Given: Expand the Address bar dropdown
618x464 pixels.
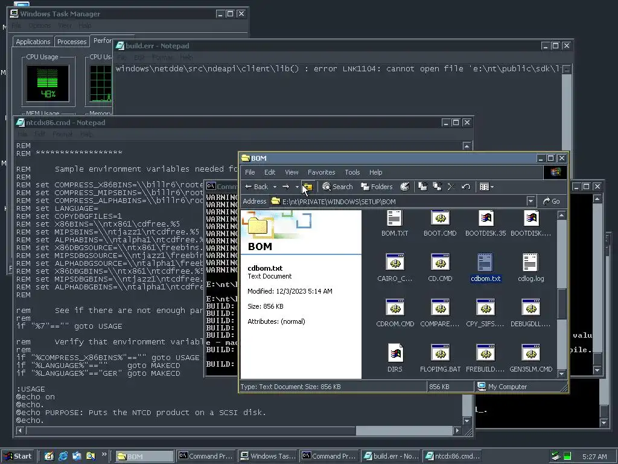Looking at the screenshot, I should pos(530,201).
